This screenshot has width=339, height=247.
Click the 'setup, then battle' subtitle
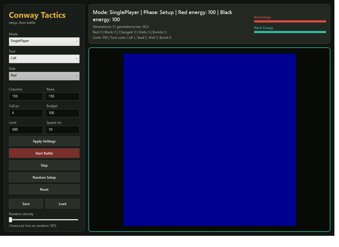(x=22, y=23)
